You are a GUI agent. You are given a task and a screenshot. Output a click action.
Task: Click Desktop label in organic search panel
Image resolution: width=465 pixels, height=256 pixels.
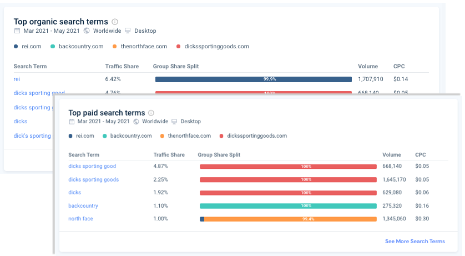pyautogui.click(x=145, y=31)
